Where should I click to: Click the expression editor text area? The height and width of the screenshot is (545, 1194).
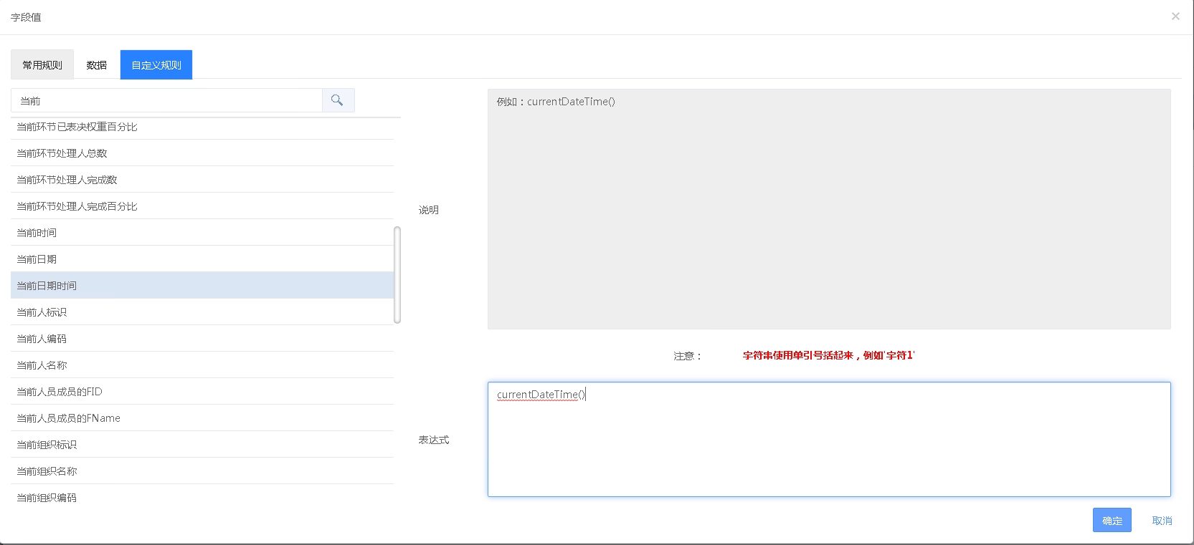[828, 440]
